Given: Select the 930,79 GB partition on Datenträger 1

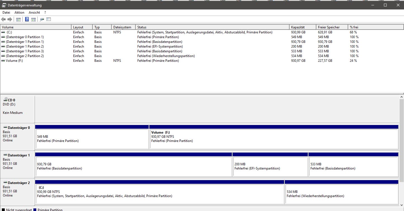Looking at the screenshot, I should click(133, 165).
